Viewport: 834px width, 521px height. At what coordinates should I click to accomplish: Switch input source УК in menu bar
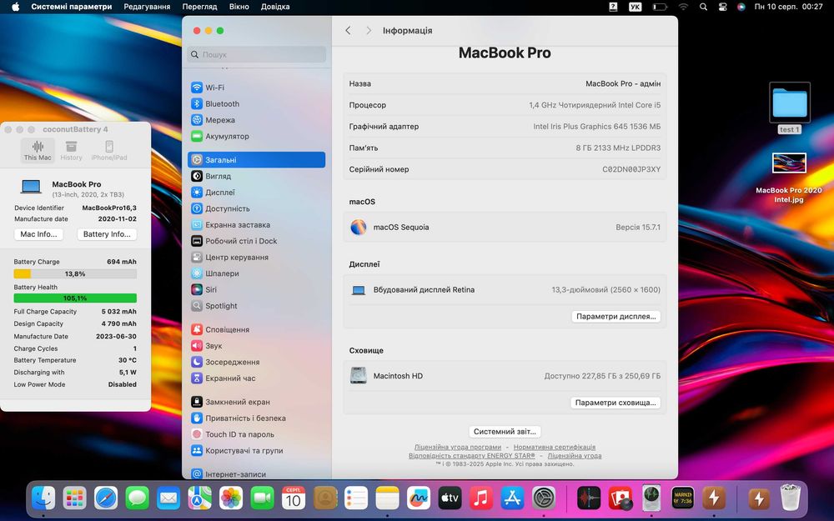635,7
